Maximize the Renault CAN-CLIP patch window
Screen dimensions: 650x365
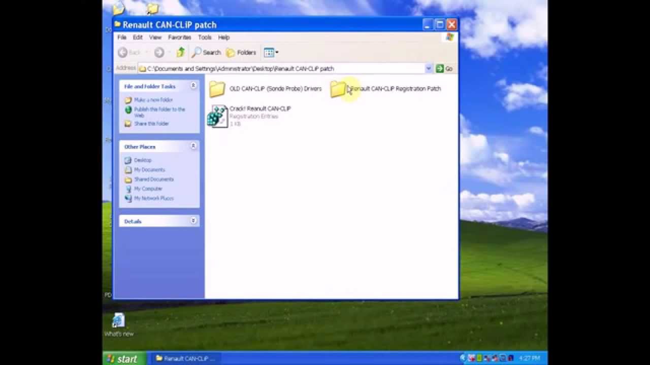(440, 24)
